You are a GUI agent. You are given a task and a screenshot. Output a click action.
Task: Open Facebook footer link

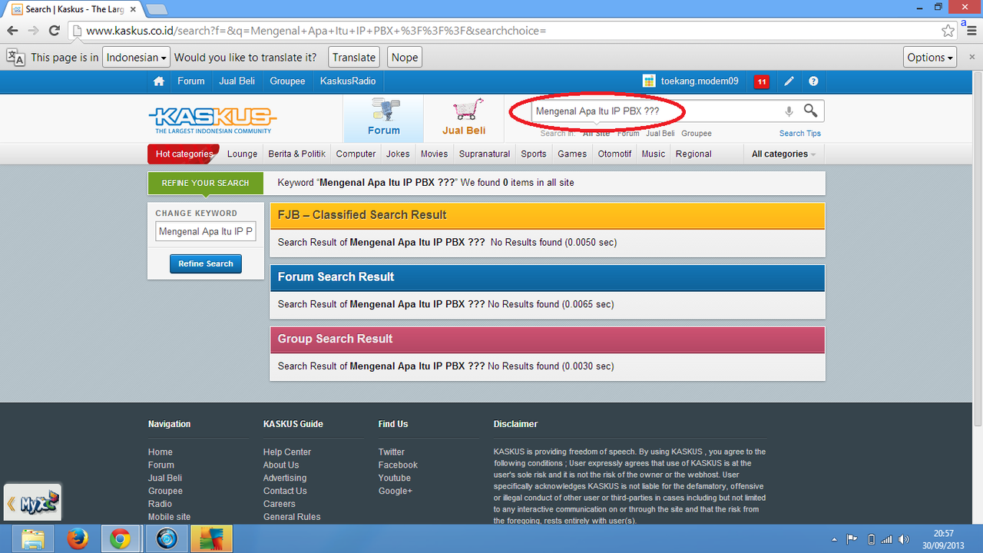point(398,465)
